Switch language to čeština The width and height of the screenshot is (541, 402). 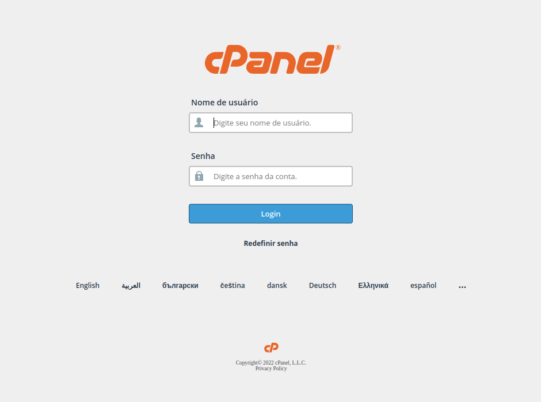pos(233,286)
